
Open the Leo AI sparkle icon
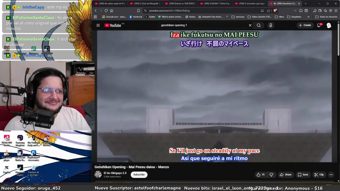[x=325, y=11]
